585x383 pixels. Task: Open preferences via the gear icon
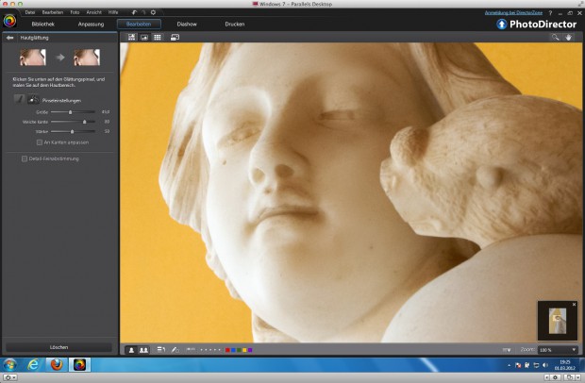click(x=153, y=12)
